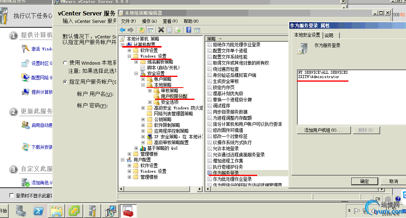The height and width of the screenshot is (218, 406).
Task: Click the 下载并安装 update icon
Action: click(x=25, y=147)
